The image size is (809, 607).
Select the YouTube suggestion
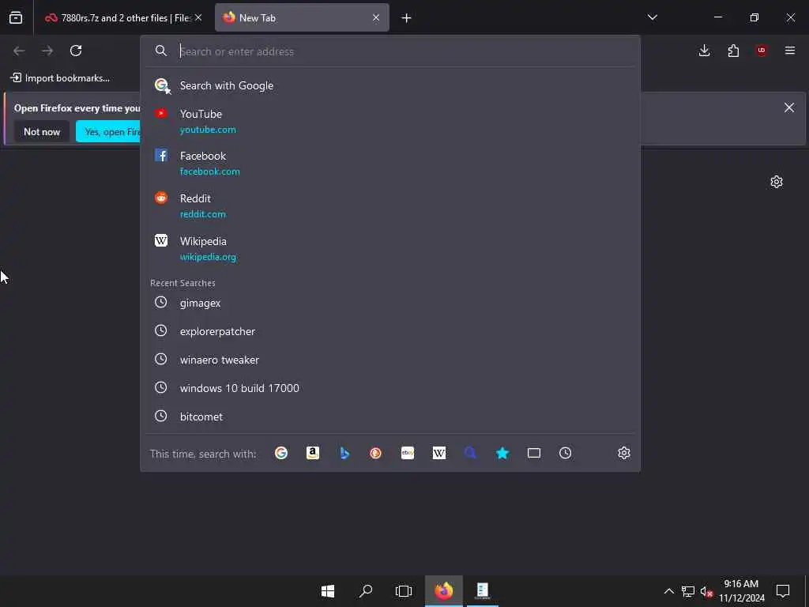(x=390, y=121)
